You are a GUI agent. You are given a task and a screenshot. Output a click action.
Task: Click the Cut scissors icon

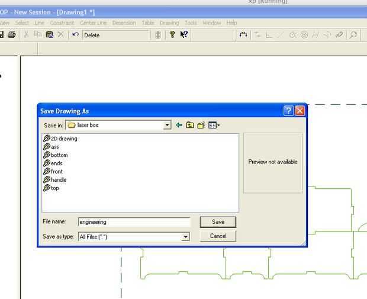(x=26, y=35)
